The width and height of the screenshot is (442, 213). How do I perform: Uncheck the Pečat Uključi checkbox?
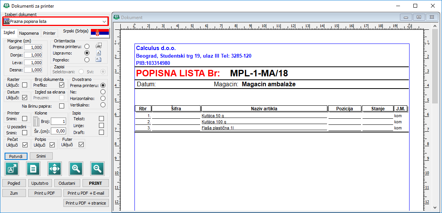25,145
